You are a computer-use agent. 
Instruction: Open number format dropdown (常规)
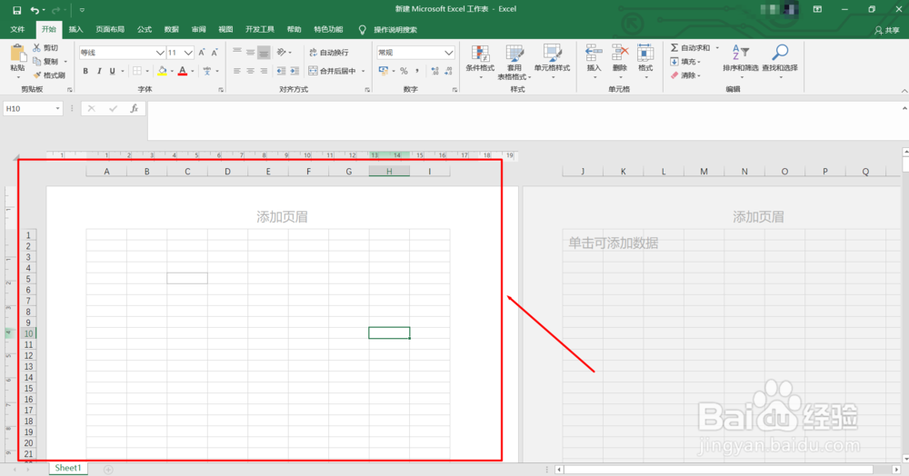point(449,53)
